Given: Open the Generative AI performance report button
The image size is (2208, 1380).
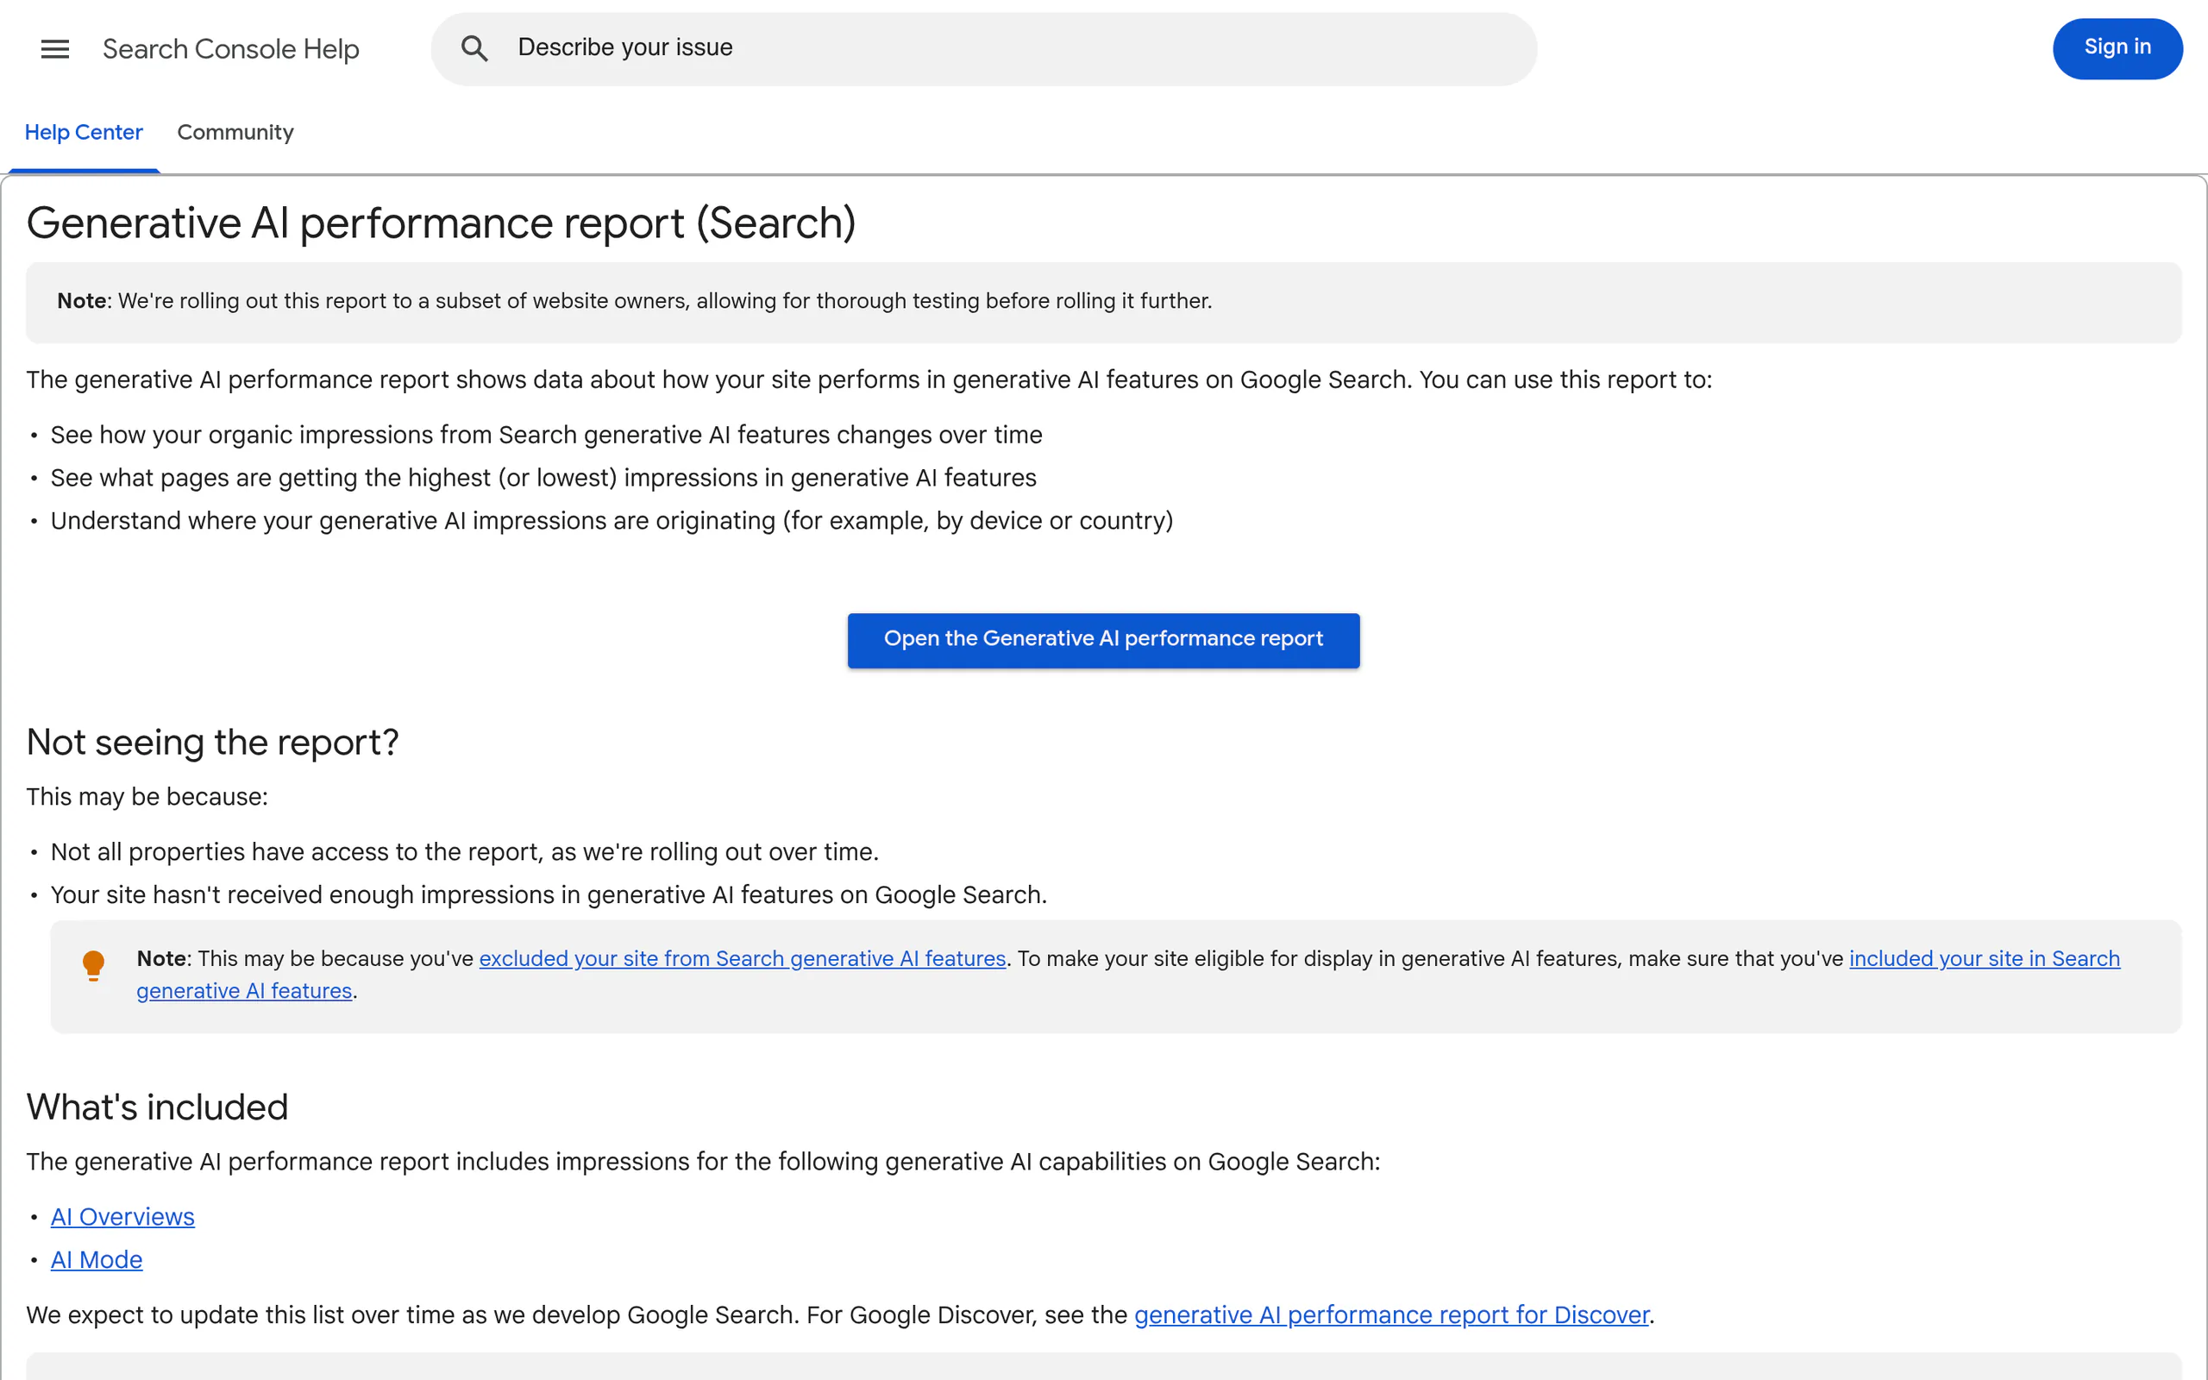Looking at the screenshot, I should 1103,640.
